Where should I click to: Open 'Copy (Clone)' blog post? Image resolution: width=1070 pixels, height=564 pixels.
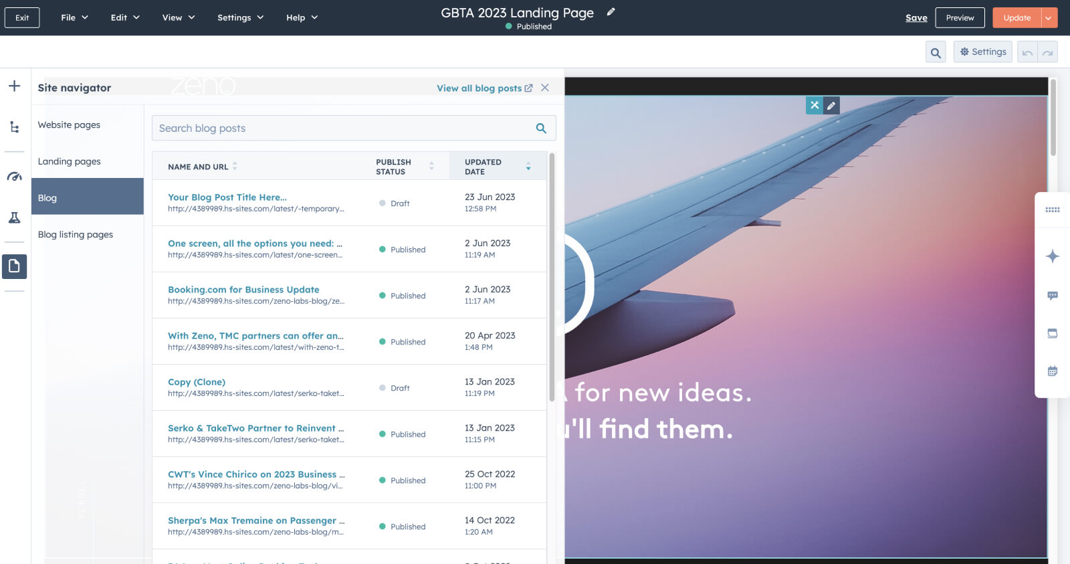tap(197, 382)
